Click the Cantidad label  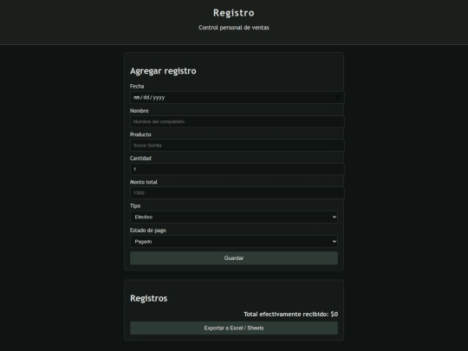[x=140, y=159]
